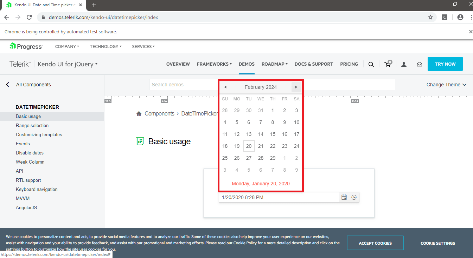The image size is (473, 258).
Task: Bookmark this page with star icon
Action: 430,17
